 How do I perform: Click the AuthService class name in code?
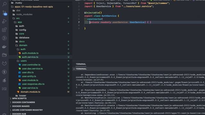click(x=109, y=16)
